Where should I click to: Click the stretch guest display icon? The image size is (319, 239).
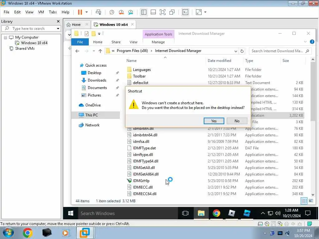coord(198,12)
